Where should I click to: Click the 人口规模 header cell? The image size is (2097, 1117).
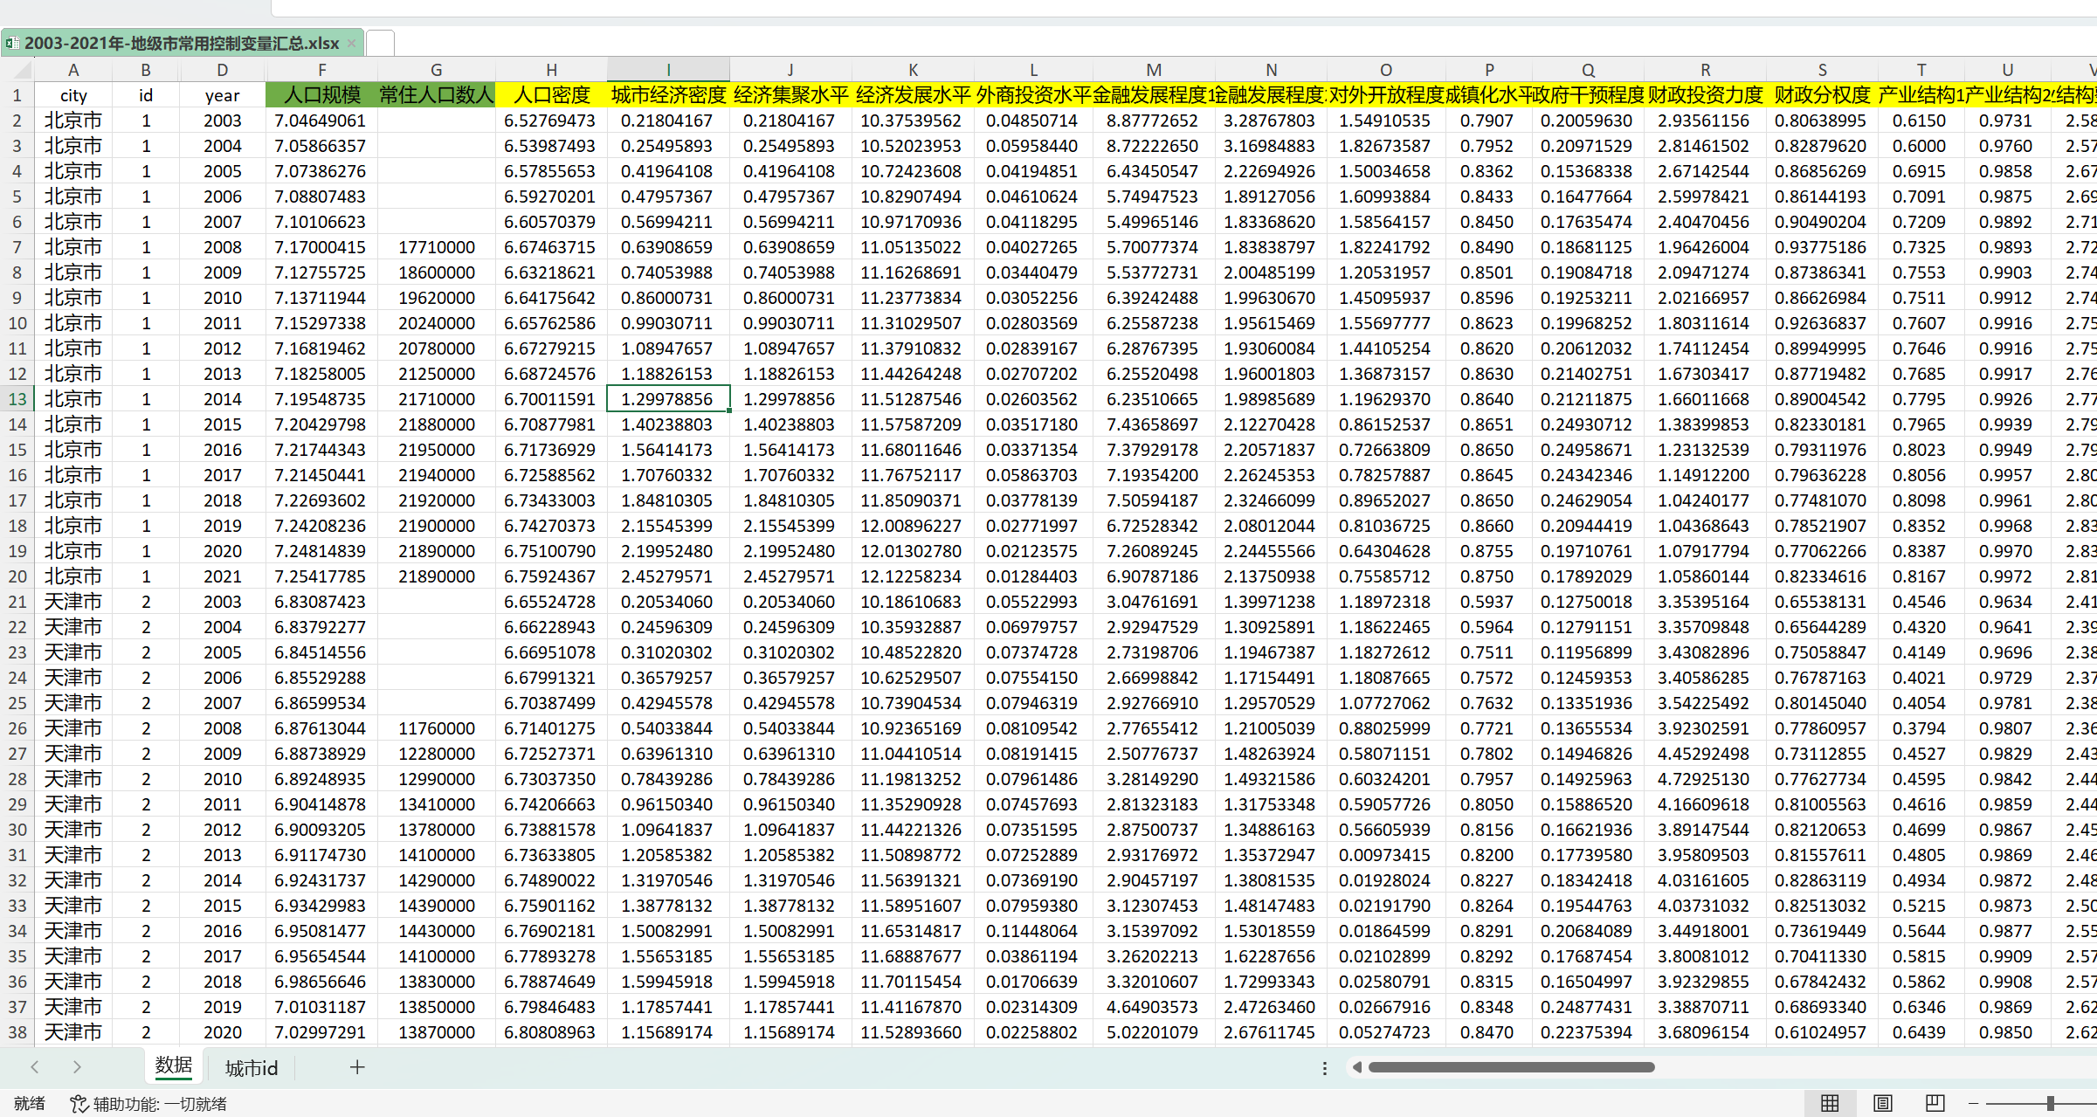point(321,95)
